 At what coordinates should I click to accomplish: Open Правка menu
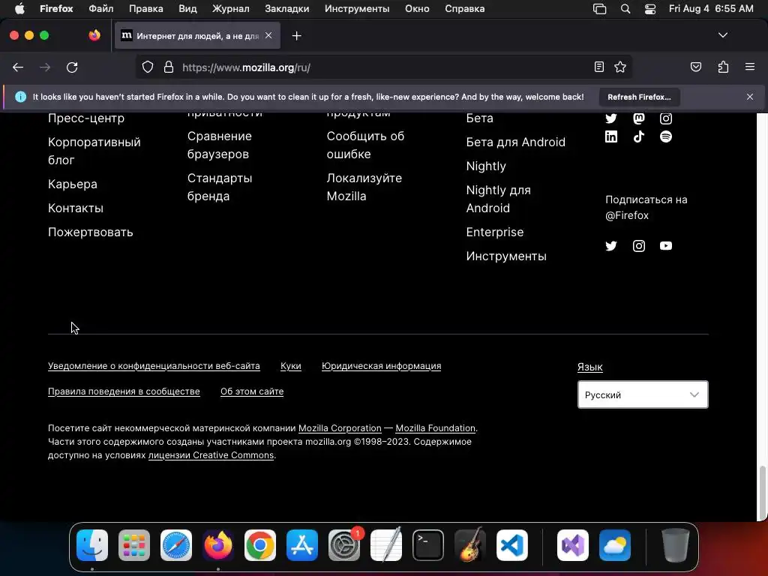146,9
